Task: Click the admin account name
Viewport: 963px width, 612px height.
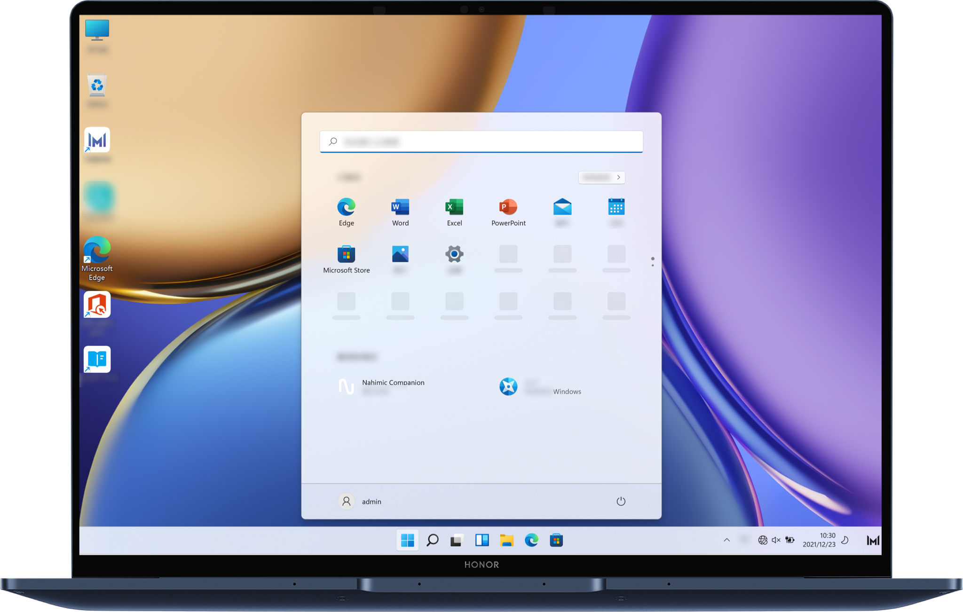Action: point(371,501)
